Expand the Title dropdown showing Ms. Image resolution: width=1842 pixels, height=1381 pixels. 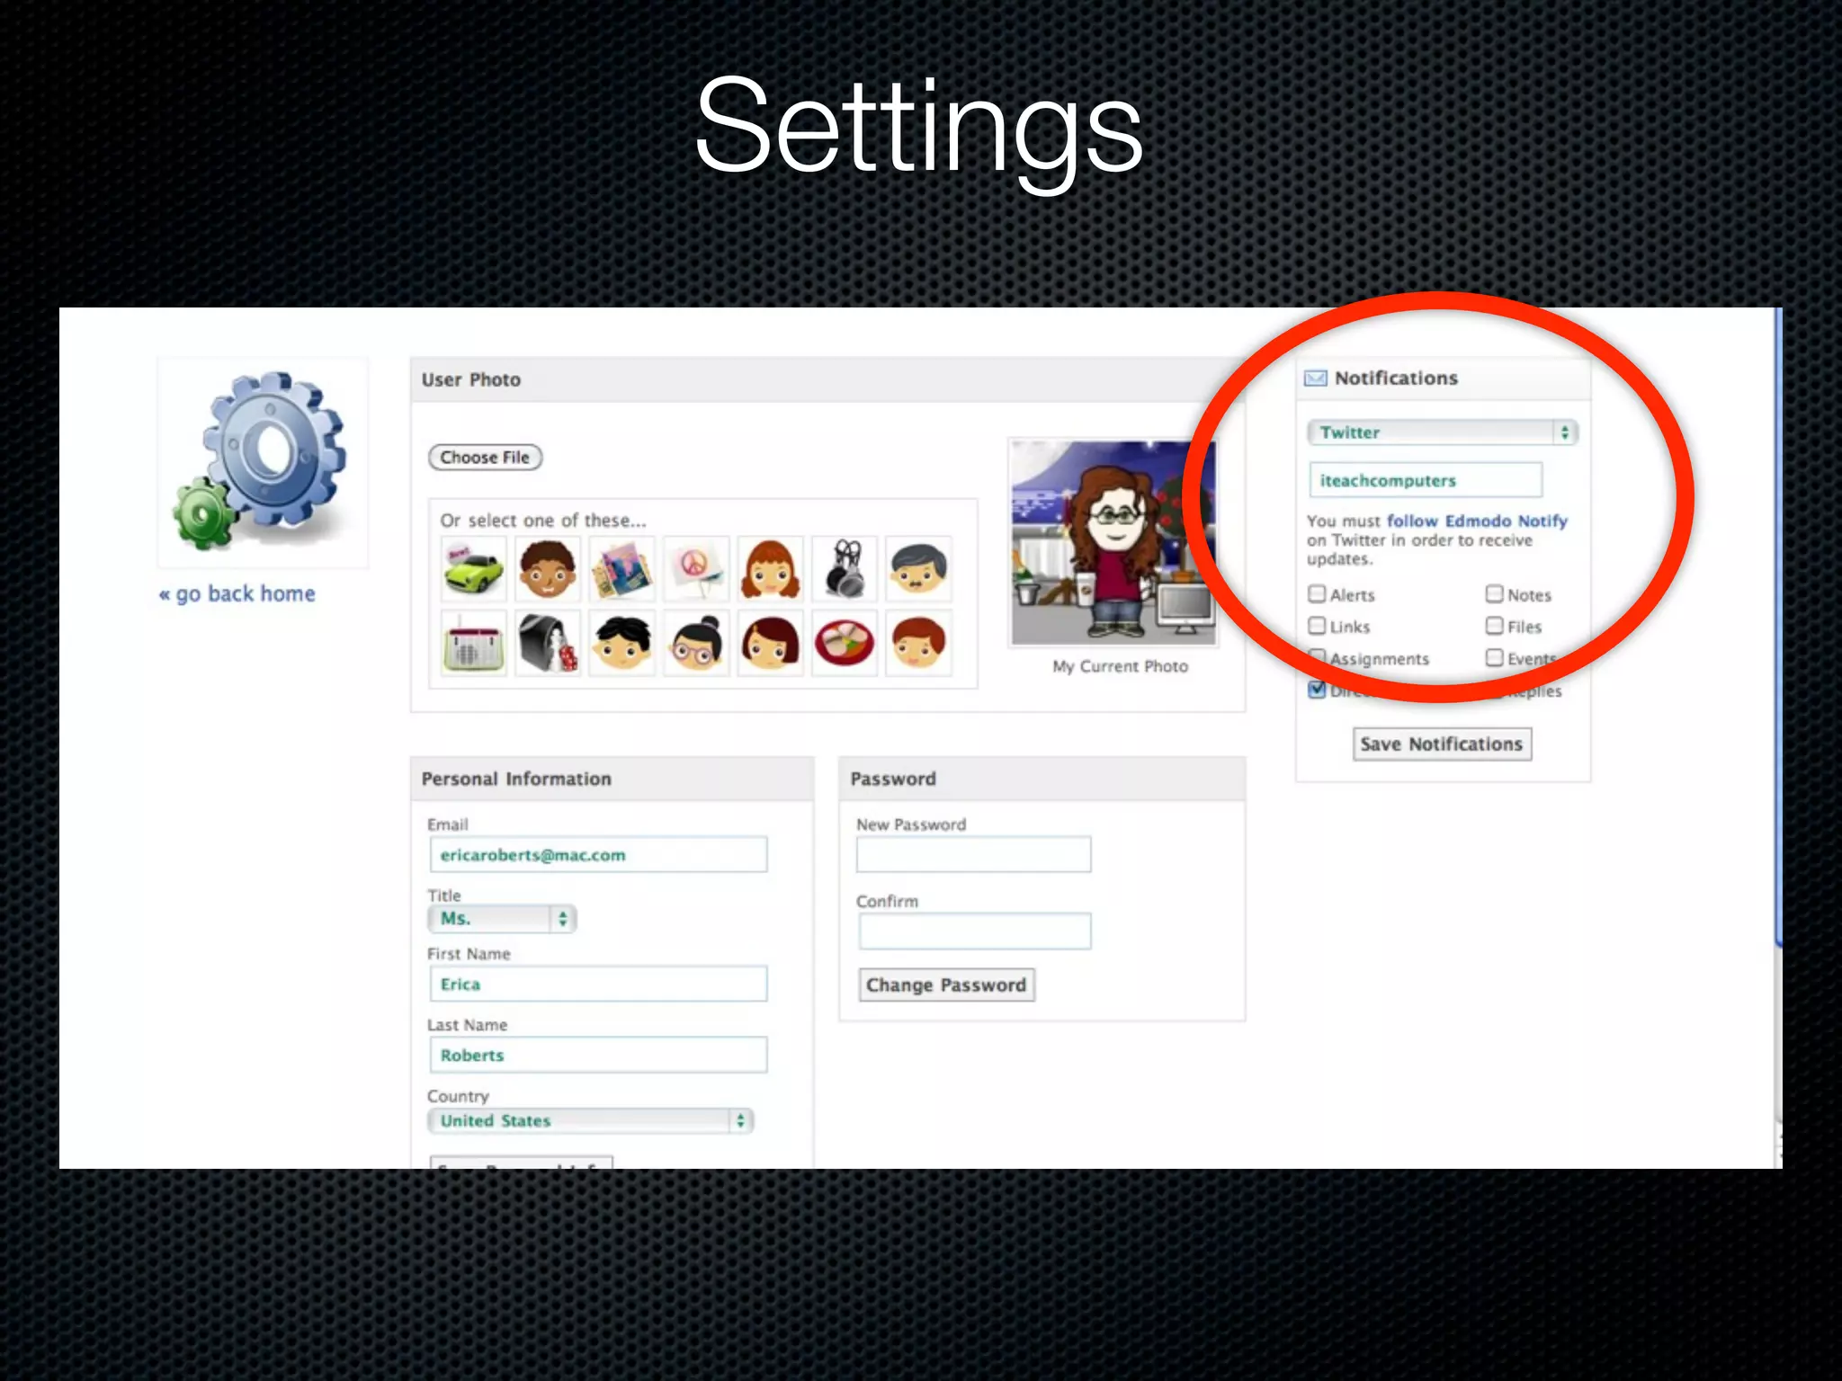point(502,919)
